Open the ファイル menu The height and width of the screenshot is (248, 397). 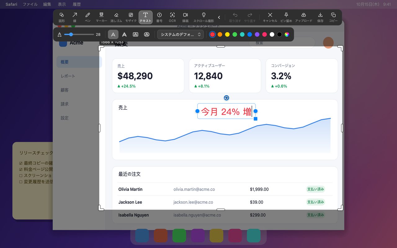coord(30,4)
